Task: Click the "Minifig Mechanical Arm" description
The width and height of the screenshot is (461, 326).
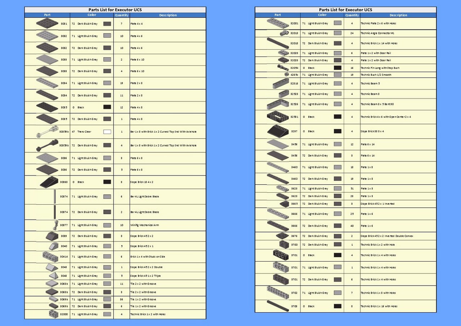Action: click(144, 225)
